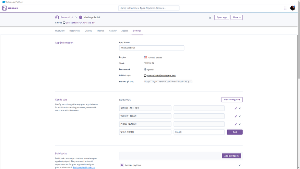Delete the GEMINI_API_KEY config var
Screen dimensions: 300x169
pyautogui.click(x=240, y=108)
